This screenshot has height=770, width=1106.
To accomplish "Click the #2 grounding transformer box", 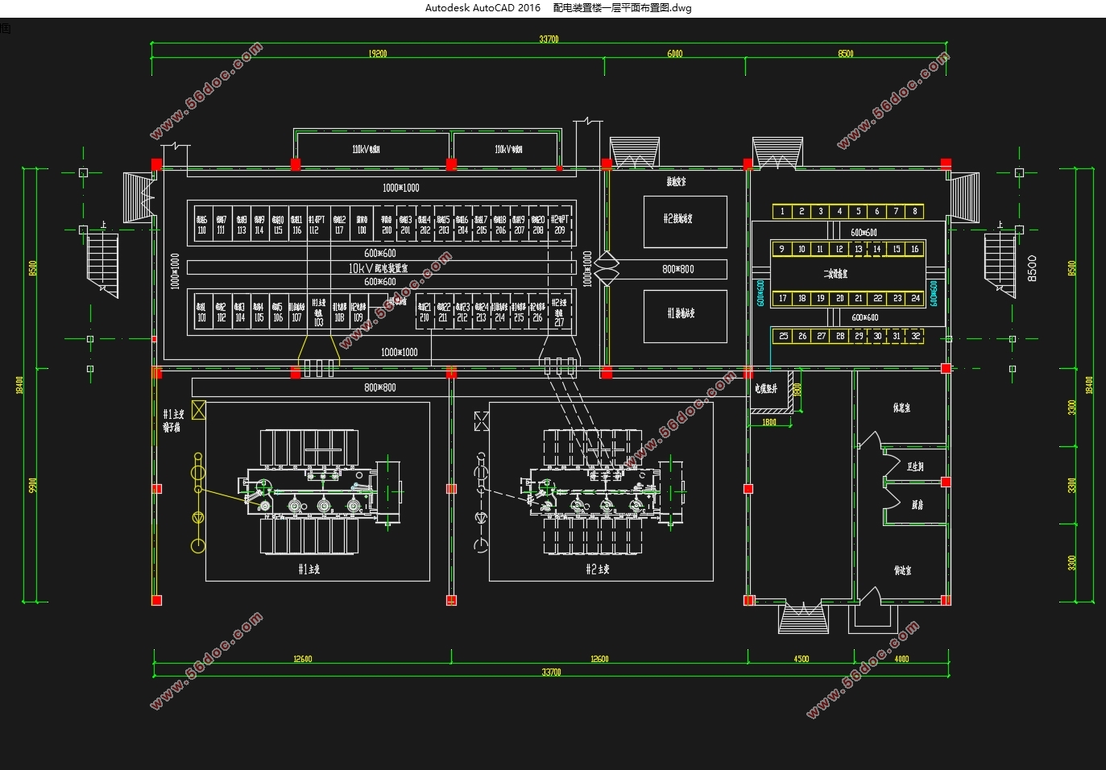I will [x=686, y=221].
